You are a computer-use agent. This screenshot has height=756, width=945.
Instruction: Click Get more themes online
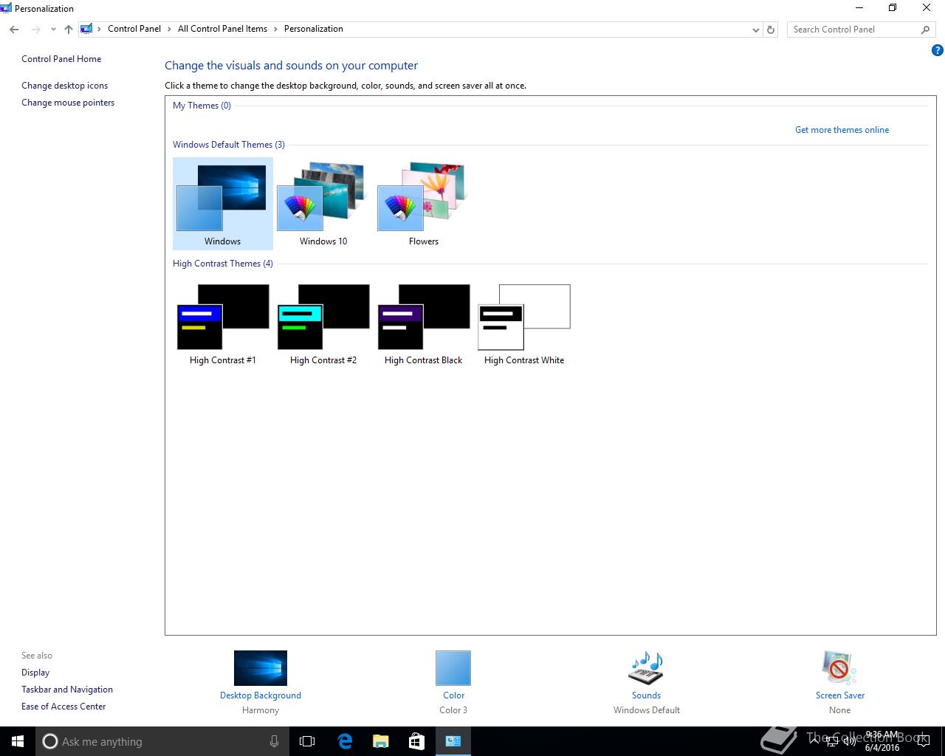[842, 130]
